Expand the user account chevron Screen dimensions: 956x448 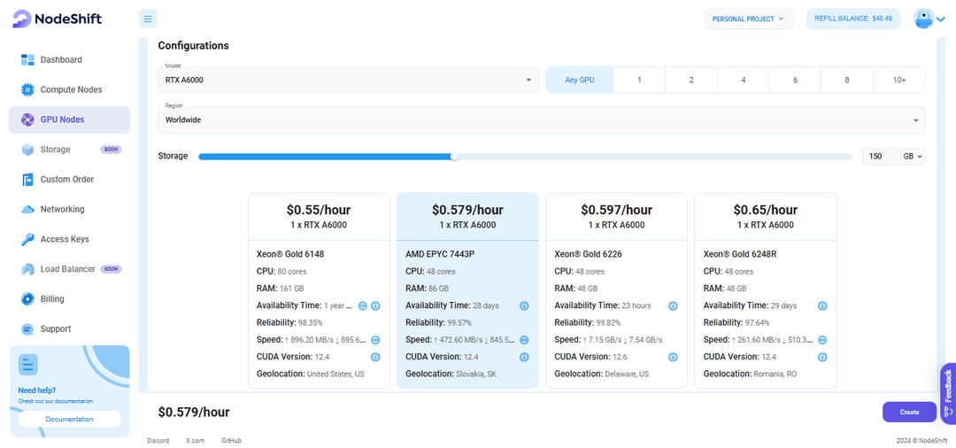coord(941,19)
